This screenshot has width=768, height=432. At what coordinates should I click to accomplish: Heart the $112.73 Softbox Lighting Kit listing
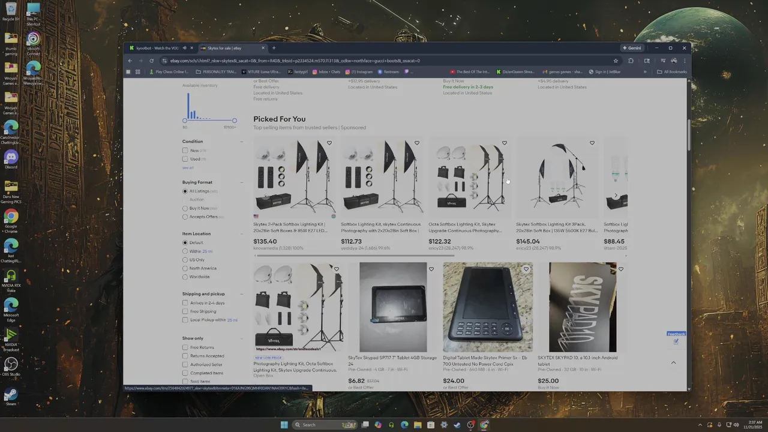pos(417,143)
